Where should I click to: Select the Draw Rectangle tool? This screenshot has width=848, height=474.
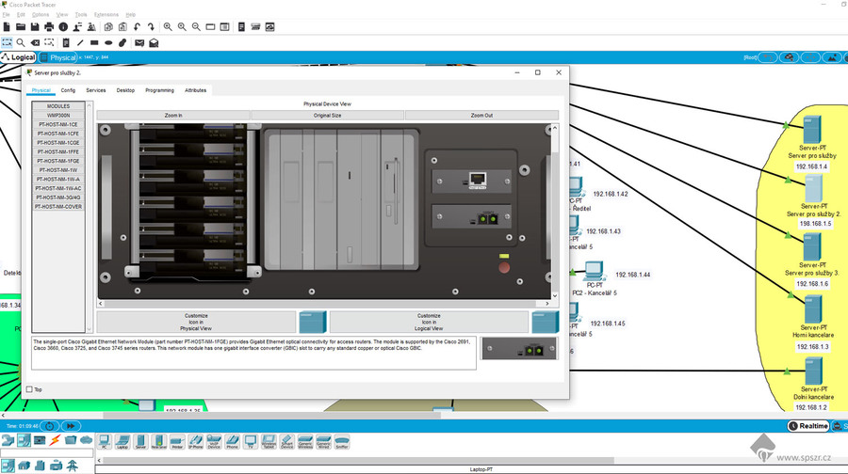pyautogui.click(x=94, y=42)
